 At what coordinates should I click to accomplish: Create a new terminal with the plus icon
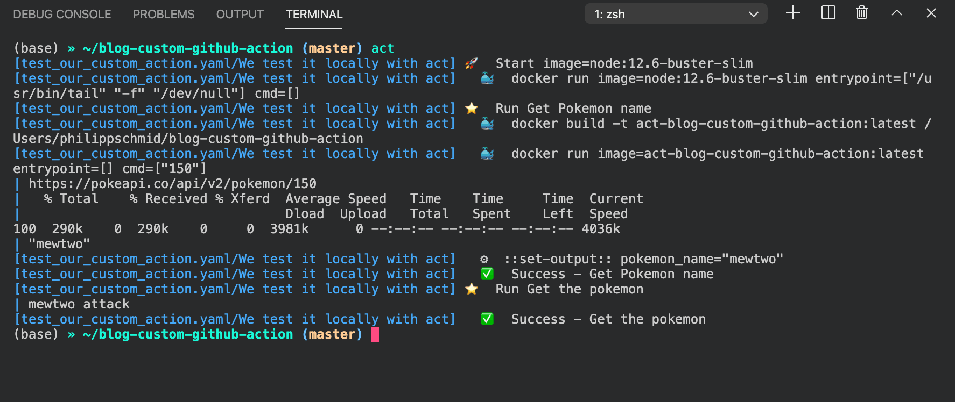pyautogui.click(x=793, y=13)
